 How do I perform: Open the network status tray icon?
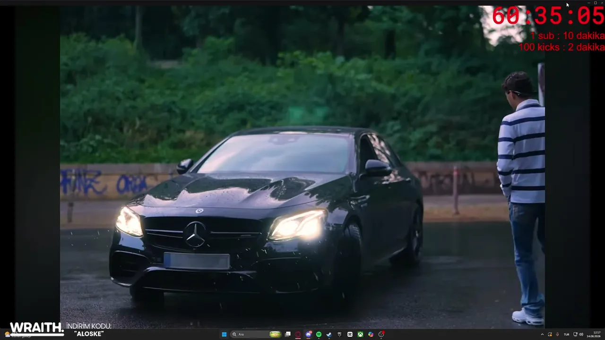pyautogui.click(x=575, y=334)
